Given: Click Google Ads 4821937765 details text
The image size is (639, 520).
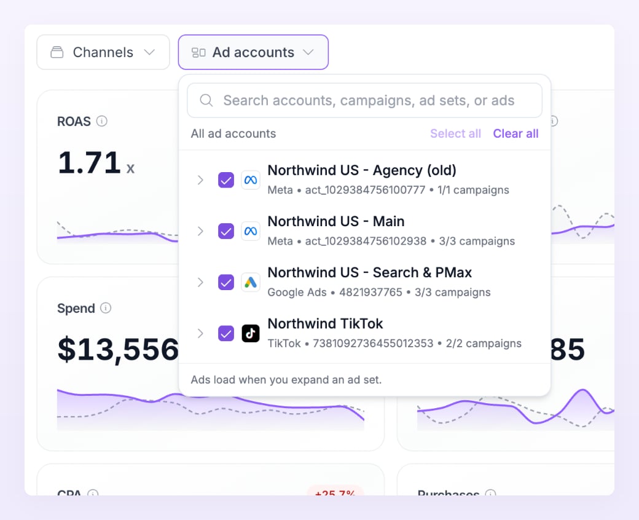Looking at the screenshot, I should pyautogui.click(x=378, y=292).
